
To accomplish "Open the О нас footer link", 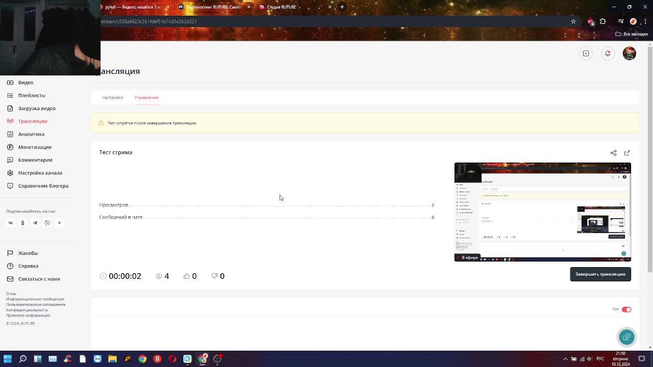I will pos(11,294).
